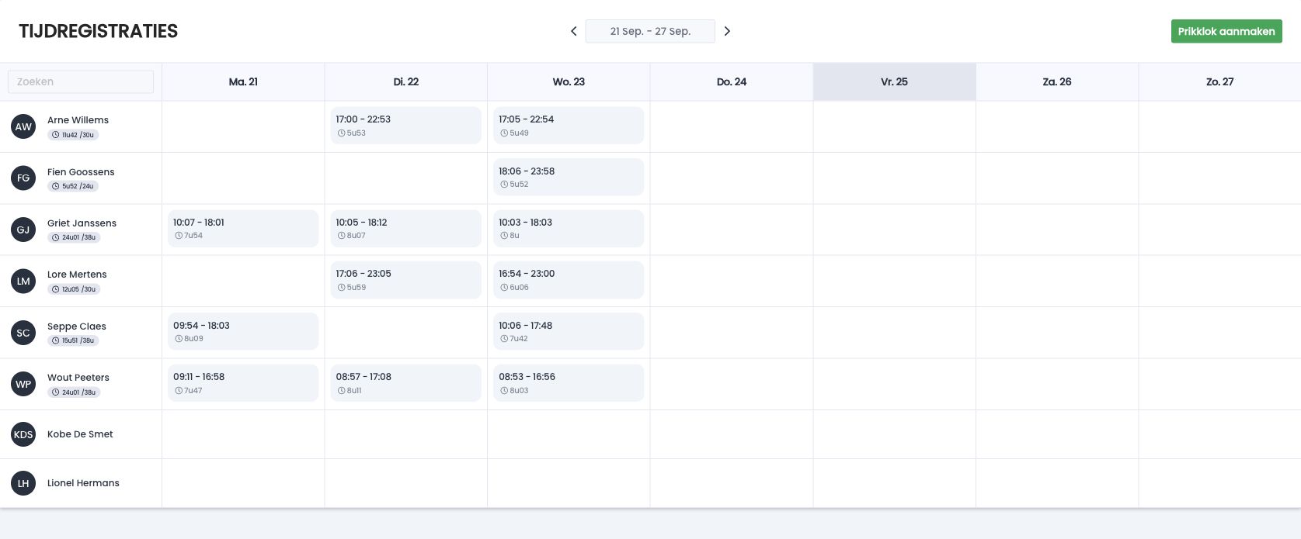Select the GJ avatar for Griet Janssens
The height and width of the screenshot is (539, 1301).
pos(23,230)
